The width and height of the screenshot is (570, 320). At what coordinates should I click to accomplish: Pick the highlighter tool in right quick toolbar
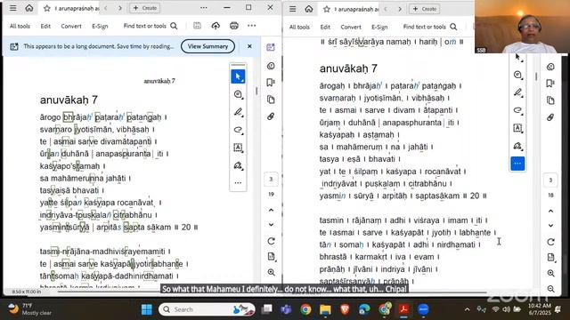[x=517, y=92]
